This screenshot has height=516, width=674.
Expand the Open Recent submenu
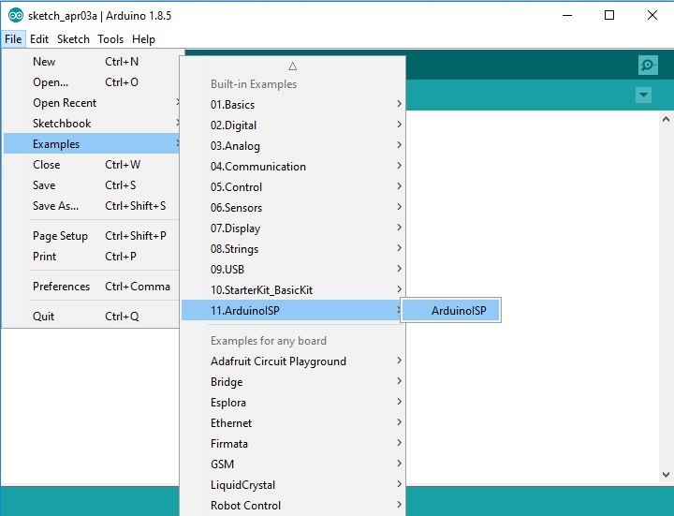(91, 103)
